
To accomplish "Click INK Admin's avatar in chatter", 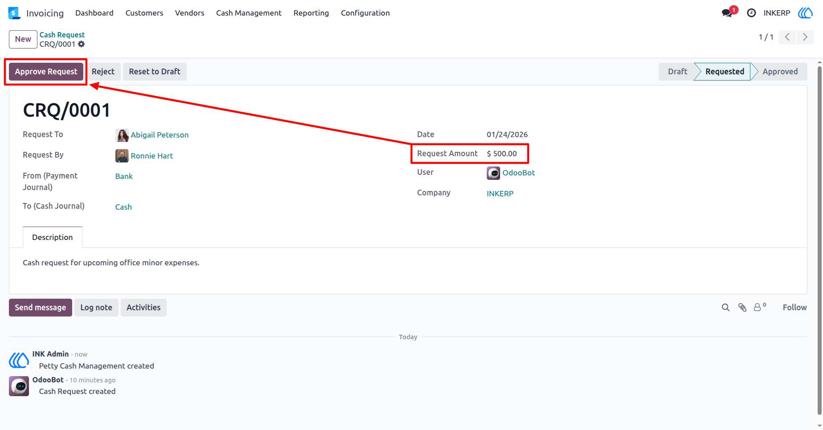I will point(19,360).
